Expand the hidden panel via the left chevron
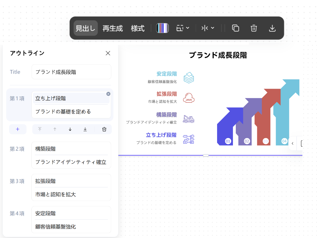Image resolution: width=317 pixels, height=238 pixels. pos(293,143)
